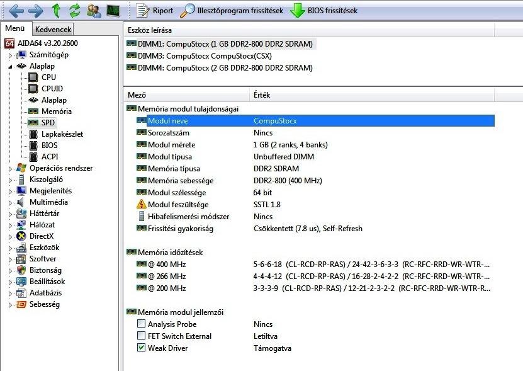
Task: Select the CPUID chip icon
Action: (x=33, y=88)
